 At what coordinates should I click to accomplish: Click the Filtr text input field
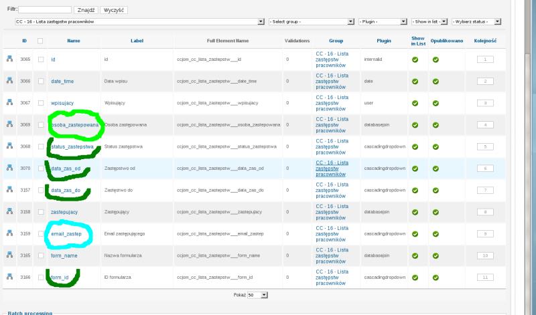(45, 11)
